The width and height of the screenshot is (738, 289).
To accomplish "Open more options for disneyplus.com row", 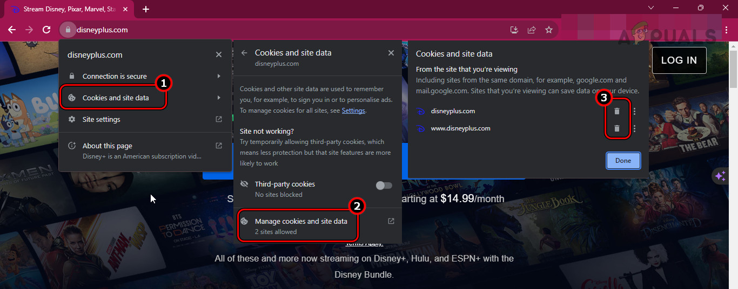I will pyautogui.click(x=635, y=111).
